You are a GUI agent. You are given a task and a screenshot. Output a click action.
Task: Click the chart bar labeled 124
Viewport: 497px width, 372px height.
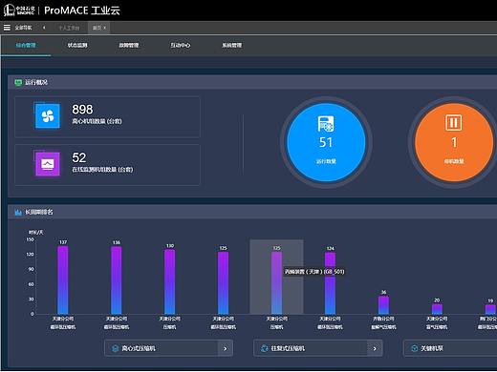[330, 283]
